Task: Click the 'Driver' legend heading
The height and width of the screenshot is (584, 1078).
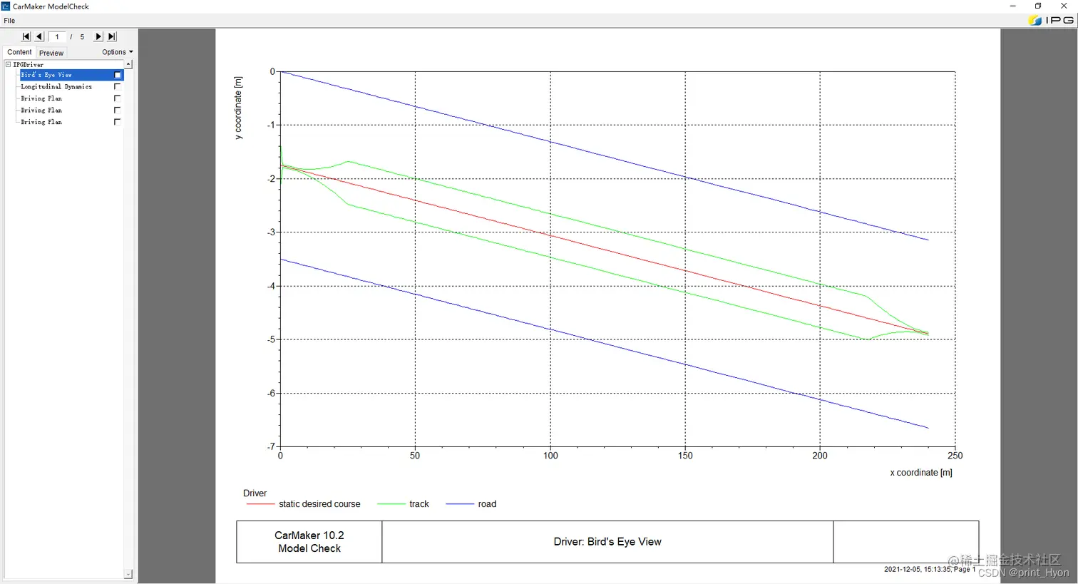Action: [255, 493]
